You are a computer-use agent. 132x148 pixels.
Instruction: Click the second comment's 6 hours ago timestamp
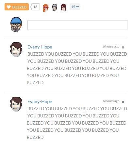pos(111,101)
